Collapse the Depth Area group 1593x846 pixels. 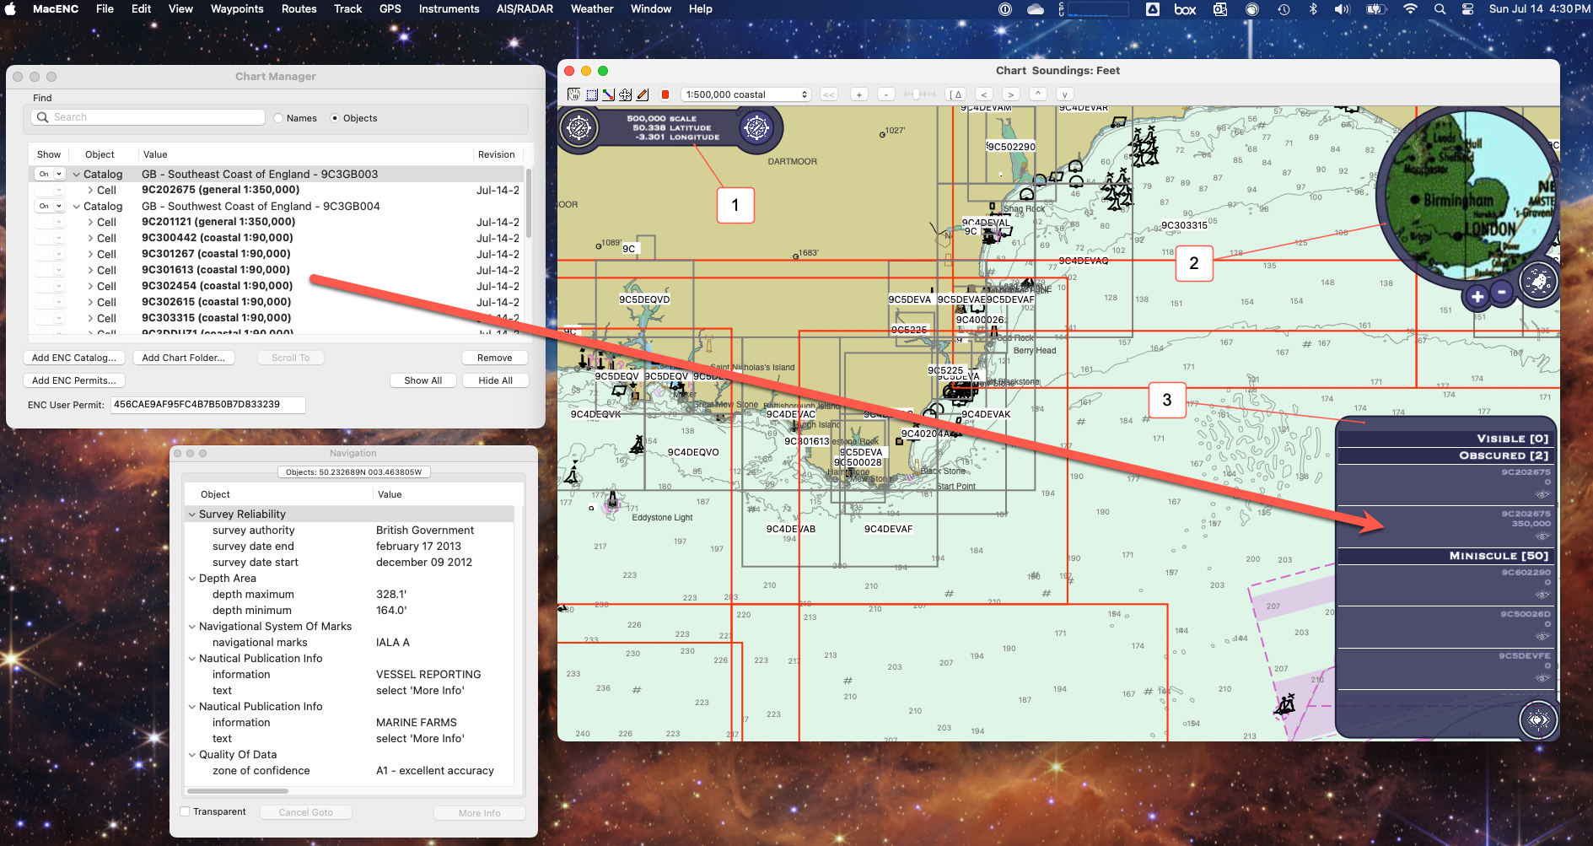(x=192, y=579)
